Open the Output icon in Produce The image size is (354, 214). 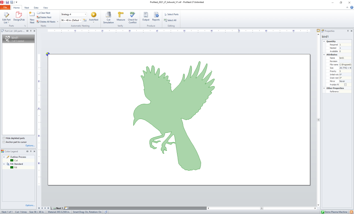[146, 17]
